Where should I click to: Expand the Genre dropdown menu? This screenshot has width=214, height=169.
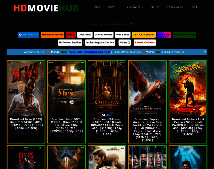(112, 7)
